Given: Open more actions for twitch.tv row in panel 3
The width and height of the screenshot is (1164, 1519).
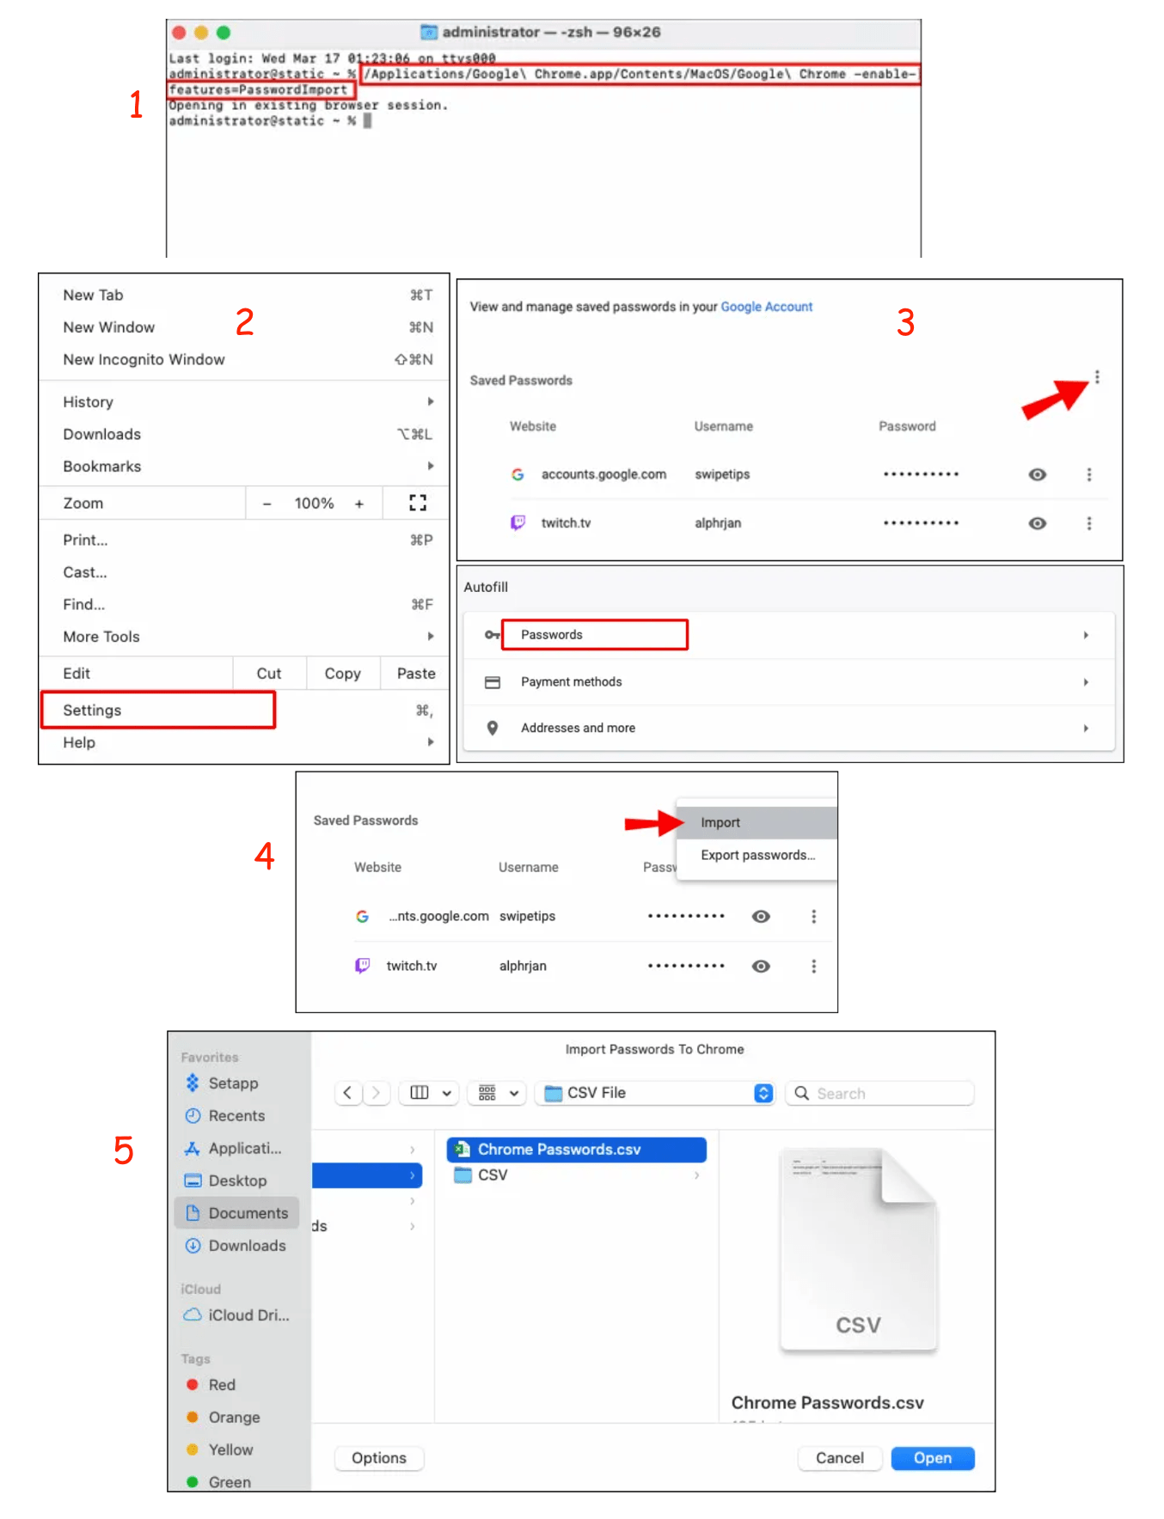Looking at the screenshot, I should (x=1089, y=523).
